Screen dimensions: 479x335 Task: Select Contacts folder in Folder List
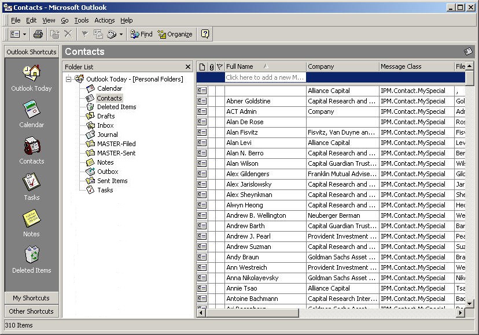[109, 98]
